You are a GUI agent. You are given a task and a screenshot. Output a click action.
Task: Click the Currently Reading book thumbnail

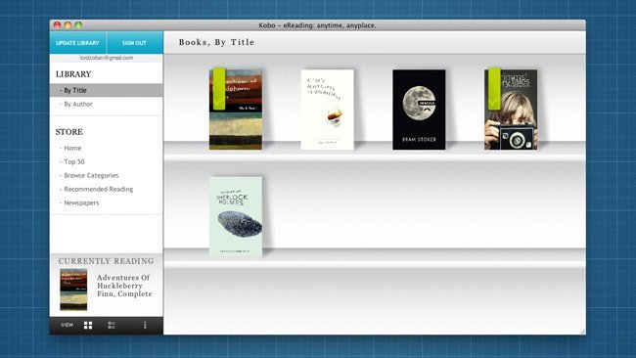[73, 290]
